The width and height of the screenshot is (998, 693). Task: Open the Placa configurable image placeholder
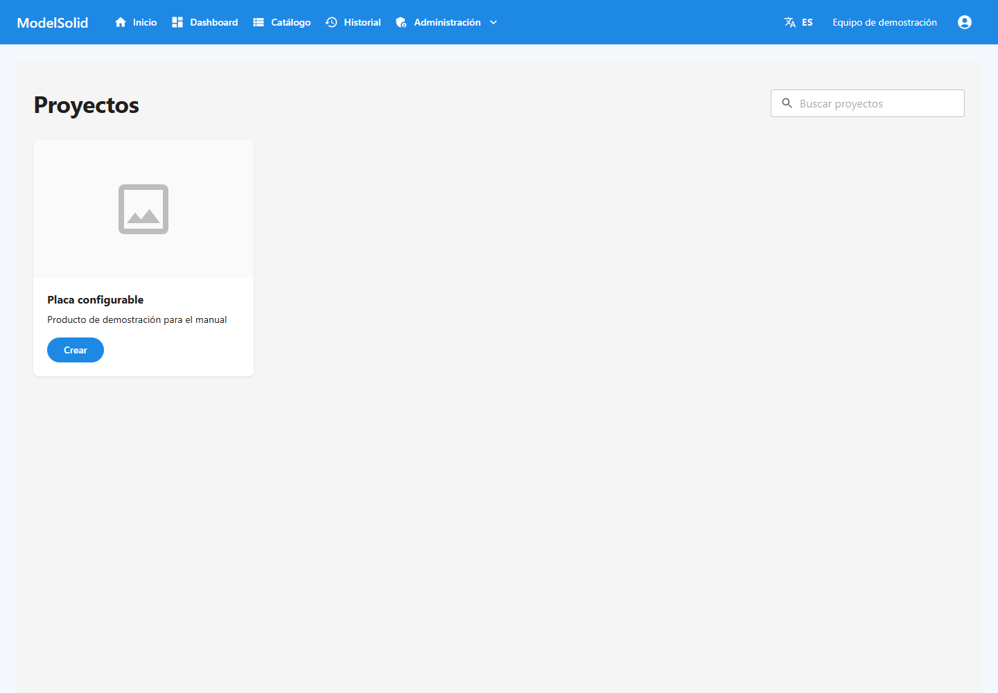click(143, 209)
